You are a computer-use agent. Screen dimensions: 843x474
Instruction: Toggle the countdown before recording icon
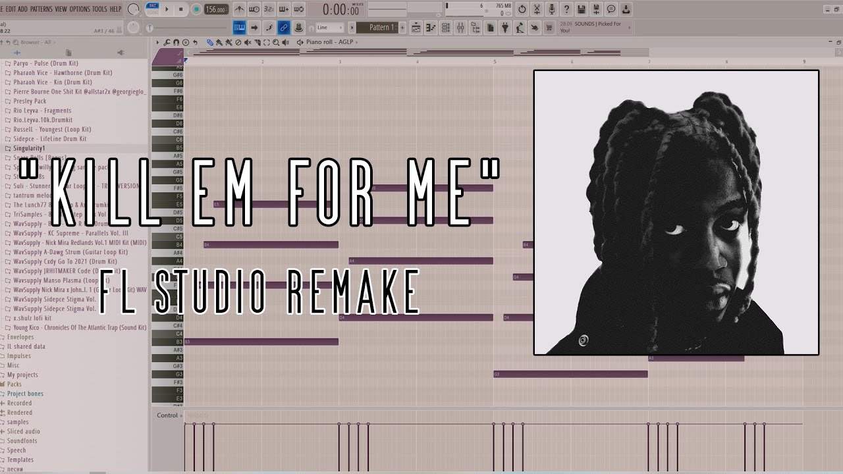(269, 9)
